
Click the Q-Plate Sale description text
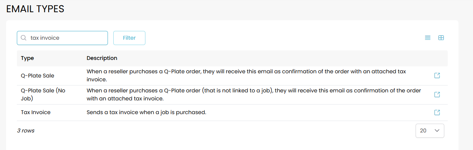click(x=246, y=76)
